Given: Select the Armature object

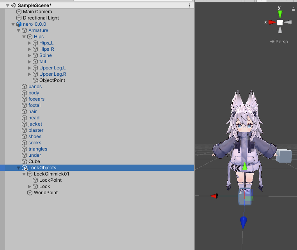Looking at the screenshot, I should [38, 30].
